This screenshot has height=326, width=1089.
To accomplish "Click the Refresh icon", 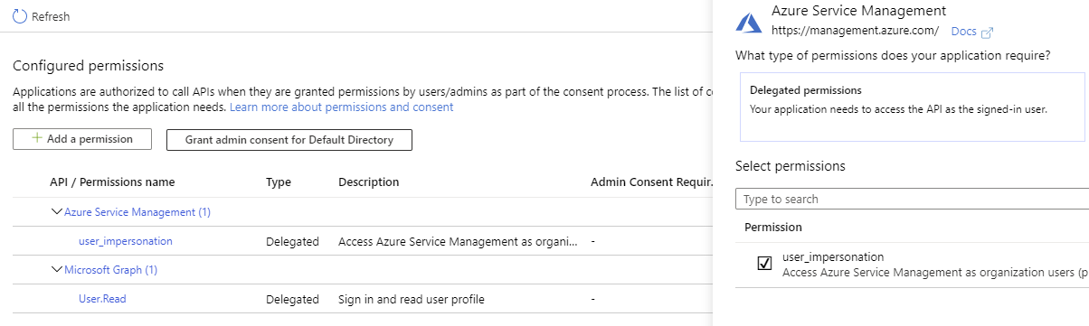I will 20,16.
